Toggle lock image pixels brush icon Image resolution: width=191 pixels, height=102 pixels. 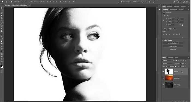click(169, 67)
